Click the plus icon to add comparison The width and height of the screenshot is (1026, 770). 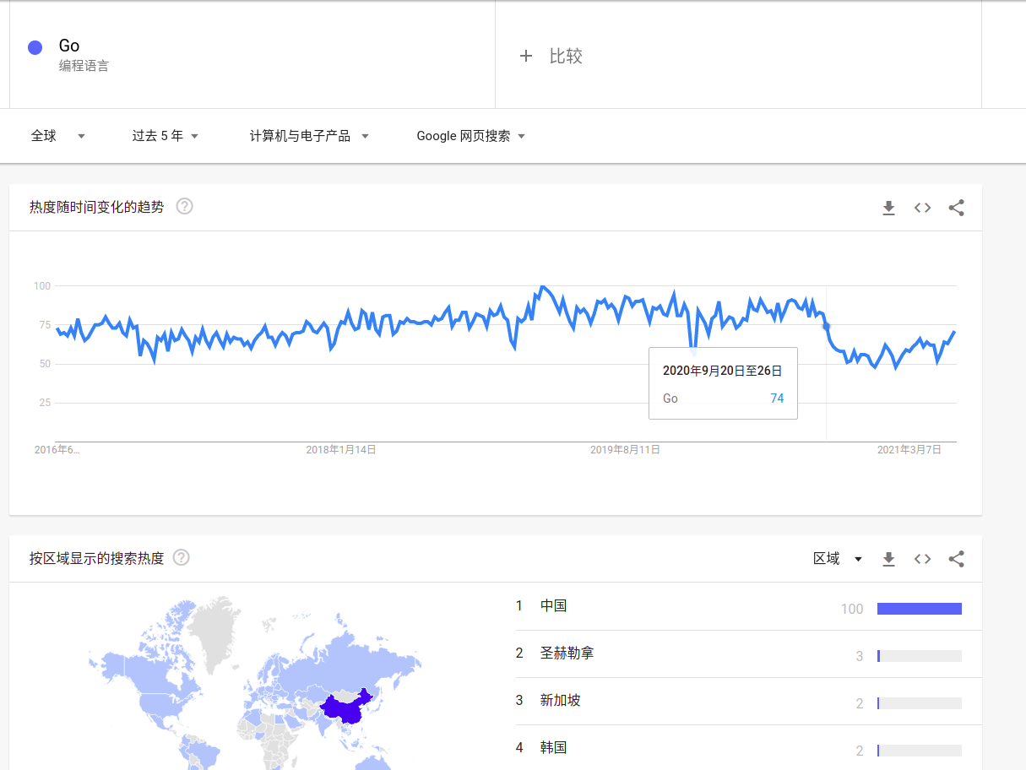[526, 57]
